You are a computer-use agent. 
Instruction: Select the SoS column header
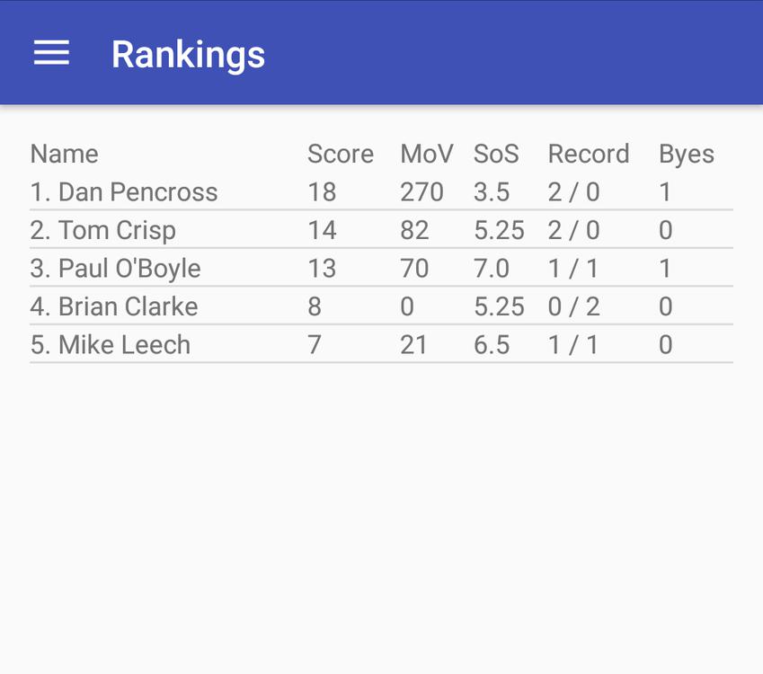point(496,154)
